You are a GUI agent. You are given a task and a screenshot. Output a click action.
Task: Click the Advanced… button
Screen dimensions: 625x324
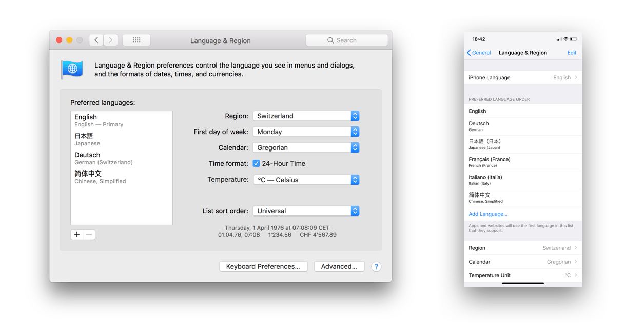(x=339, y=267)
